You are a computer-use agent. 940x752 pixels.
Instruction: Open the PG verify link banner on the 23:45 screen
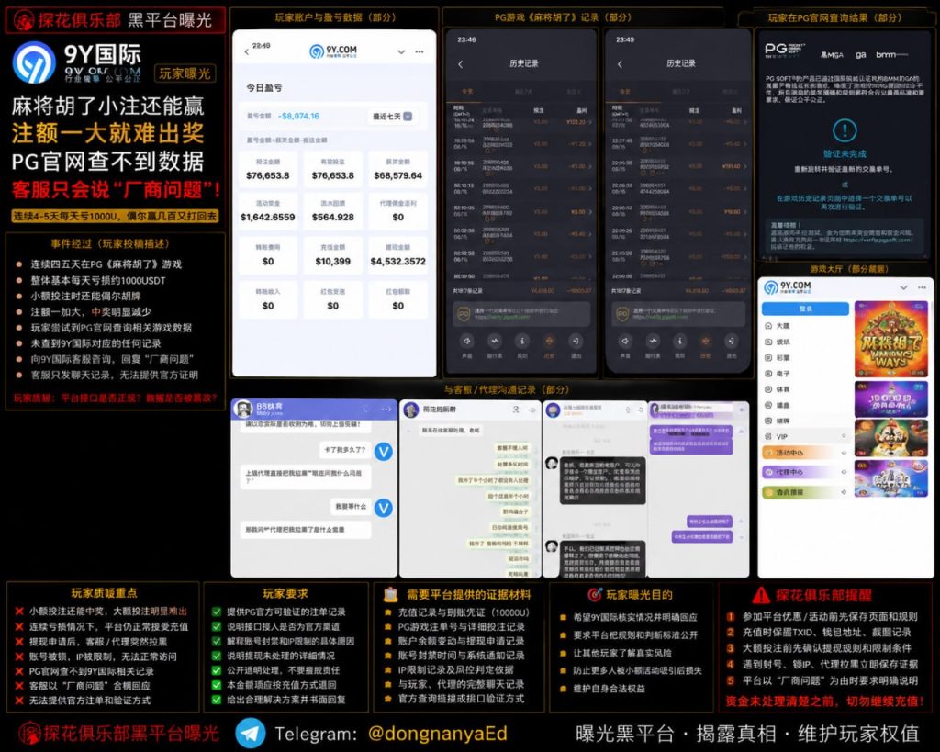(678, 314)
